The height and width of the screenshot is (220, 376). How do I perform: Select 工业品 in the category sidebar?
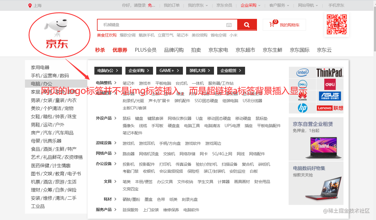(x=38, y=206)
